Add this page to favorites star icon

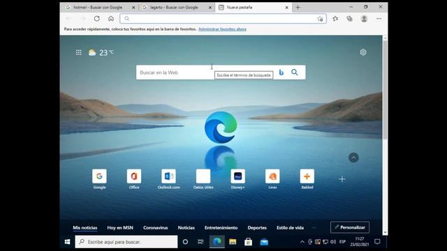pos(320,19)
